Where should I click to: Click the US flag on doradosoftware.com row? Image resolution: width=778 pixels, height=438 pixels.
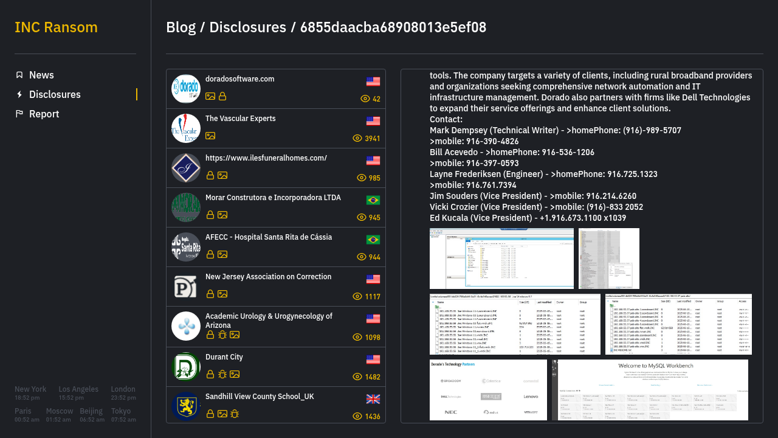coord(373,82)
